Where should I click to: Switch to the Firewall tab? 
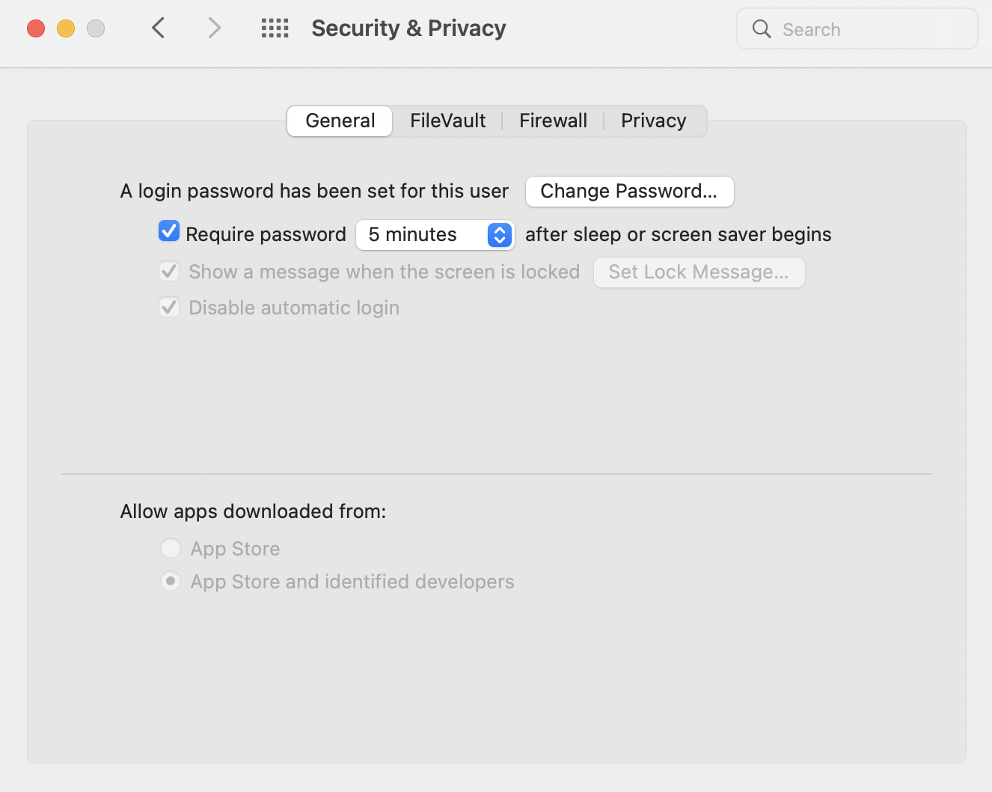[x=553, y=121]
